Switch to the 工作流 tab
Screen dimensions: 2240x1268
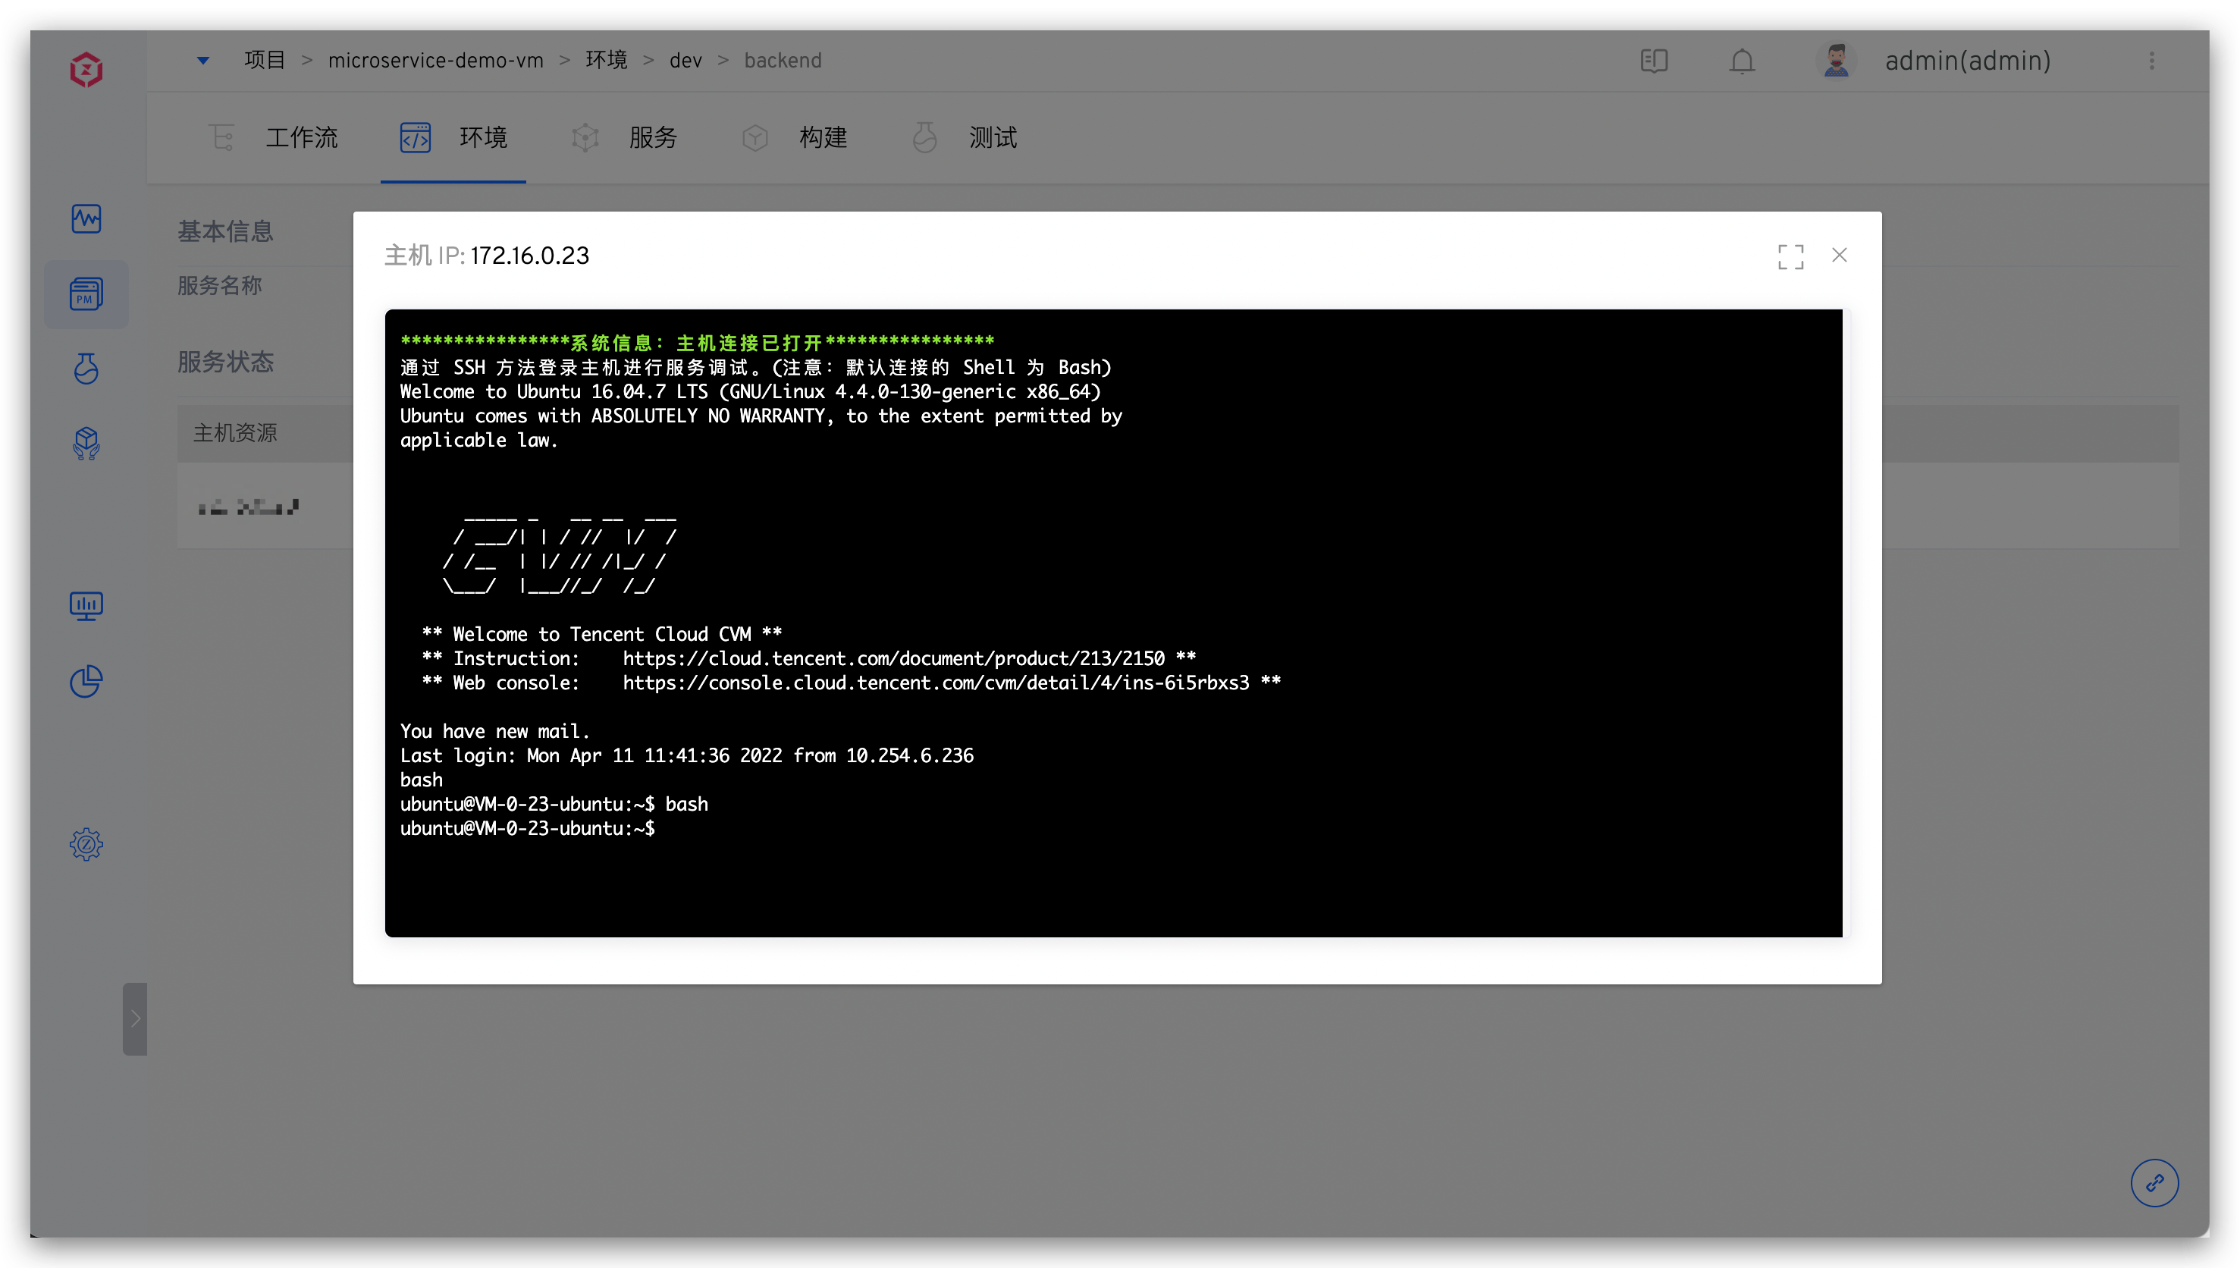tap(300, 137)
